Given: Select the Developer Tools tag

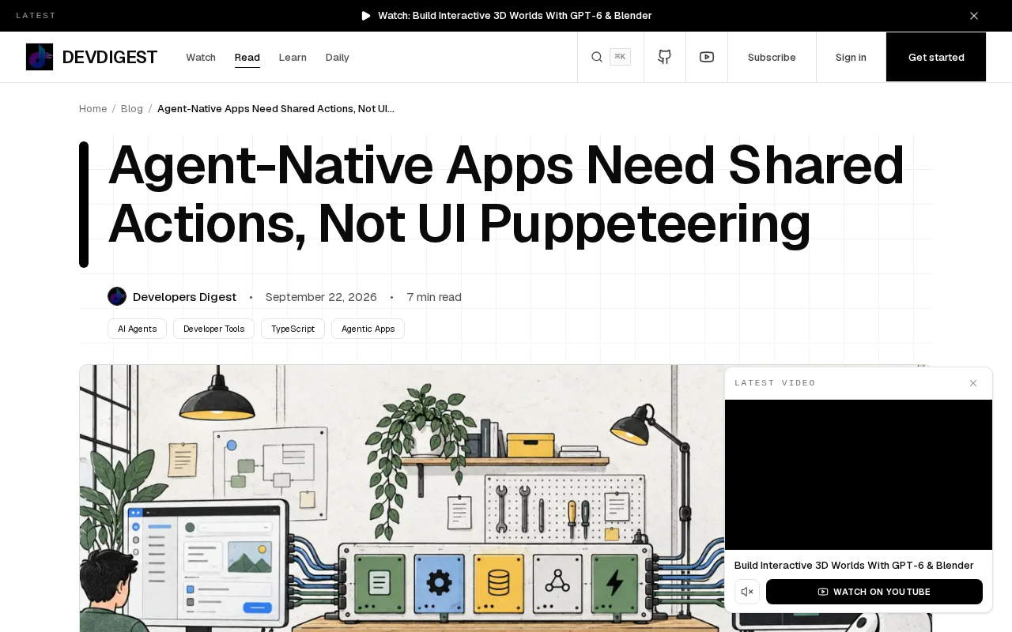Looking at the screenshot, I should (x=214, y=329).
